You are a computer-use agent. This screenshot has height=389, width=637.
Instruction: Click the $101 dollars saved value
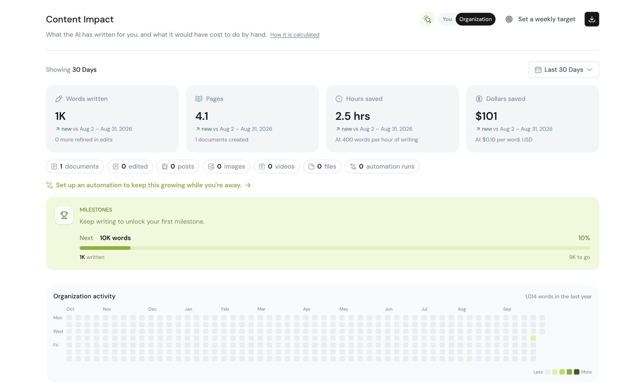(486, 116)
